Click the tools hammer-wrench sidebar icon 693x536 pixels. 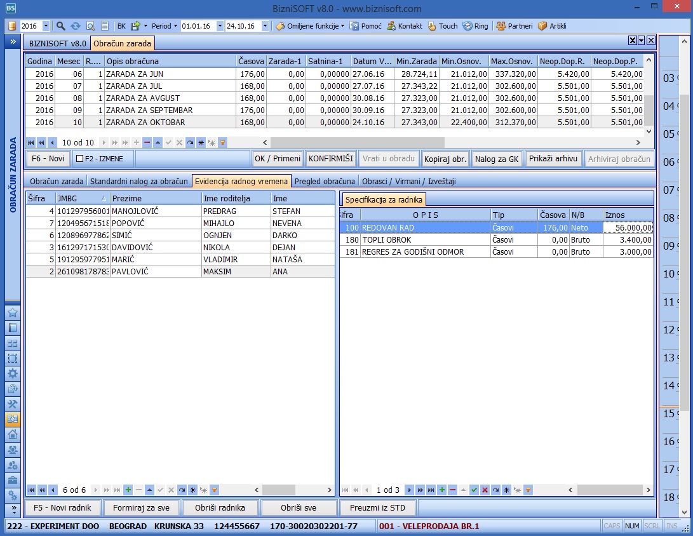pyautogui.click(x=13, y=404)
